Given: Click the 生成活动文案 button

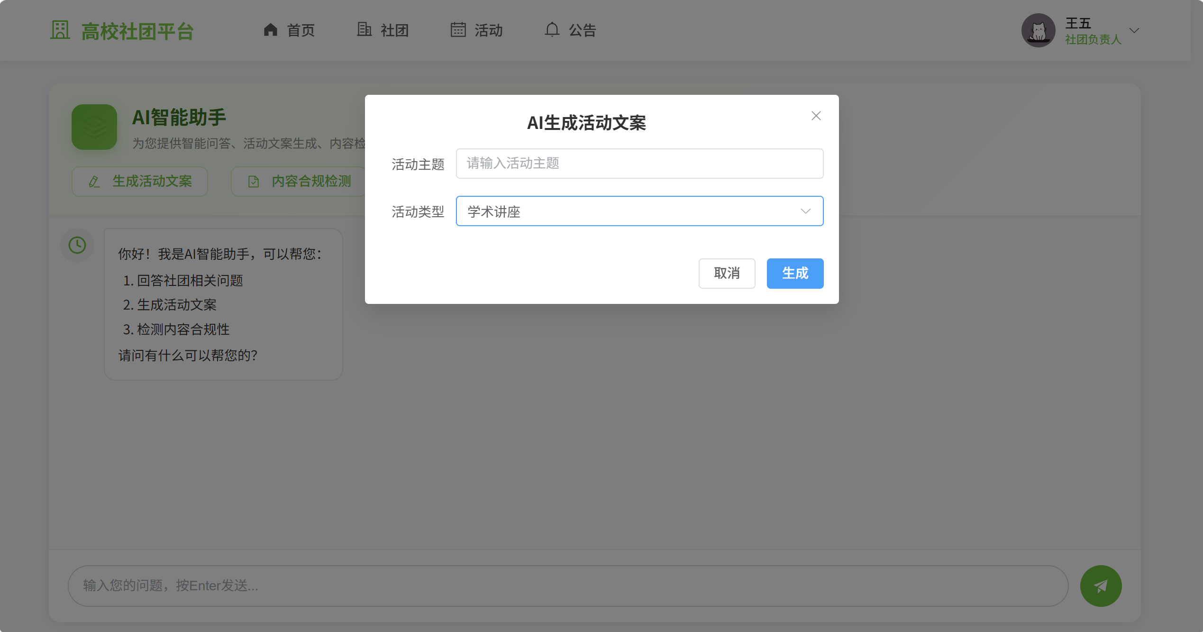Looking at the screenshot, I should (x=140, y=182).
